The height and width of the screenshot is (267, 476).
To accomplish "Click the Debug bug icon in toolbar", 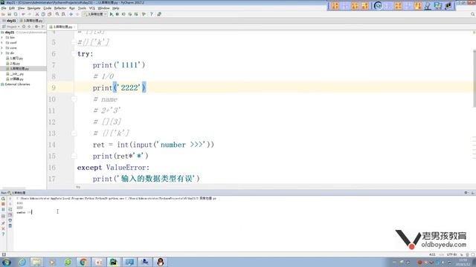I will [x=118, y=14].
